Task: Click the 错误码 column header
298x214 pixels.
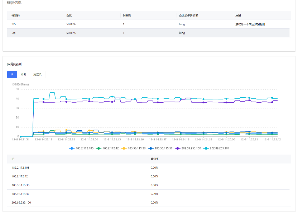Action: (x=15, y=15)
